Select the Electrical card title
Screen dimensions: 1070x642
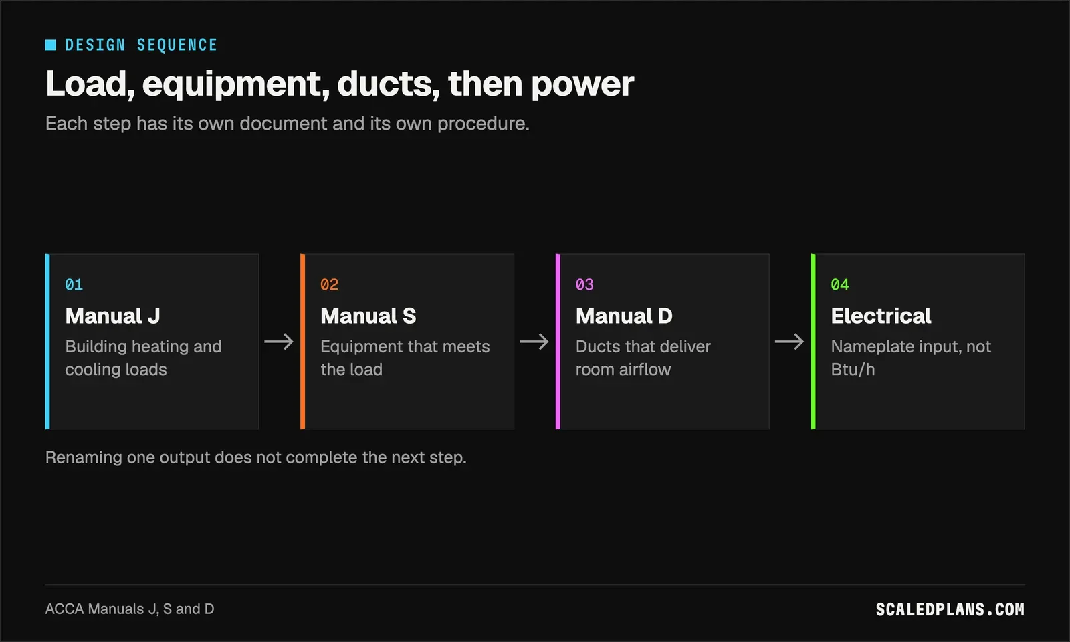881,316
